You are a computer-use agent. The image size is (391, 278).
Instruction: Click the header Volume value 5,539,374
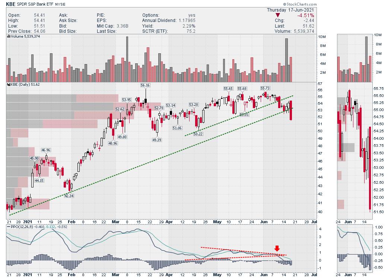[x=304, y=31]
